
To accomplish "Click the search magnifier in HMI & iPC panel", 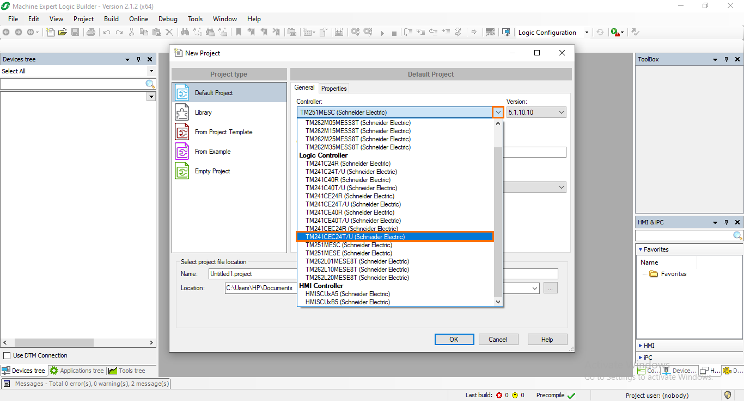I will coord(737,236).
